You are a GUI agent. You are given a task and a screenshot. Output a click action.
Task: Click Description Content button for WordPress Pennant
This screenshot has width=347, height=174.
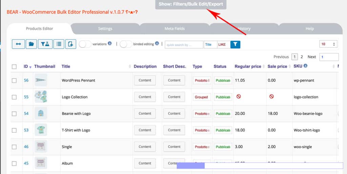(145, 80)
